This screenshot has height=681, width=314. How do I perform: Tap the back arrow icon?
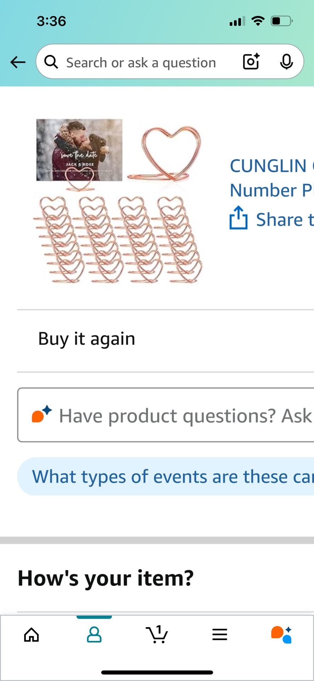click(18, 62)
